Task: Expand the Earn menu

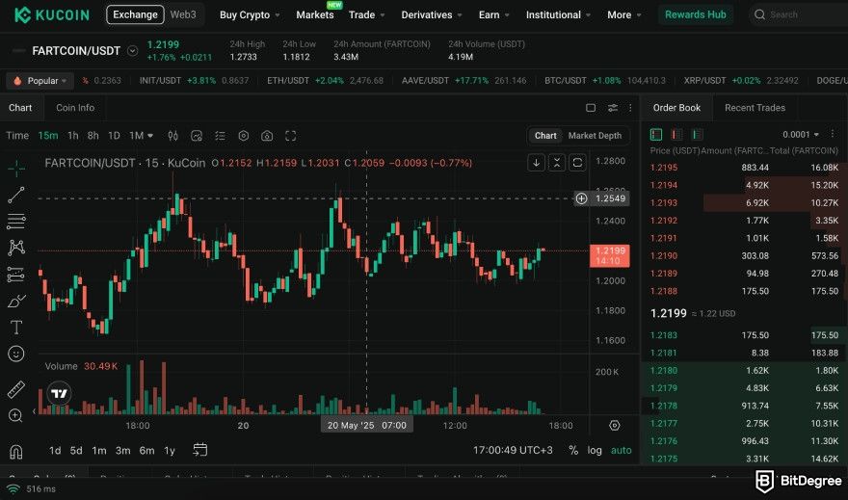Action: coord(493,15)
